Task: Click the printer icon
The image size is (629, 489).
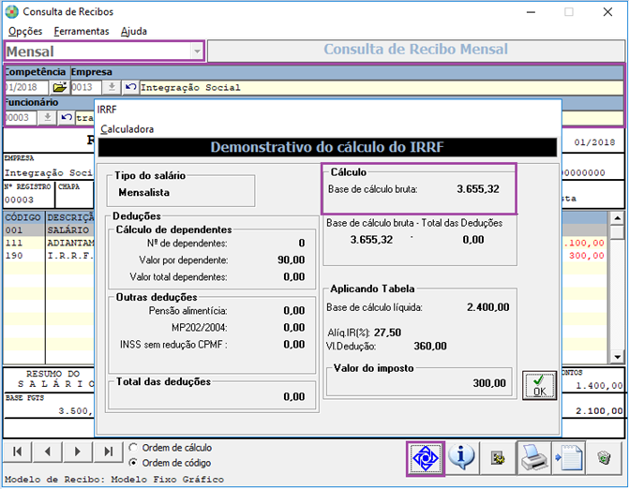Action: [x=534, y=458]
